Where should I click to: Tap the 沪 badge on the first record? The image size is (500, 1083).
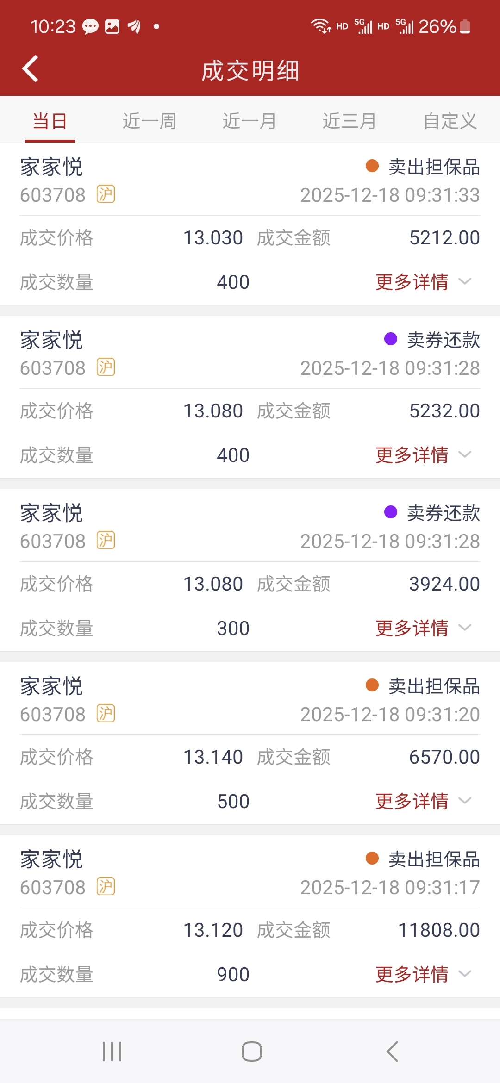(x=106, y=194)
